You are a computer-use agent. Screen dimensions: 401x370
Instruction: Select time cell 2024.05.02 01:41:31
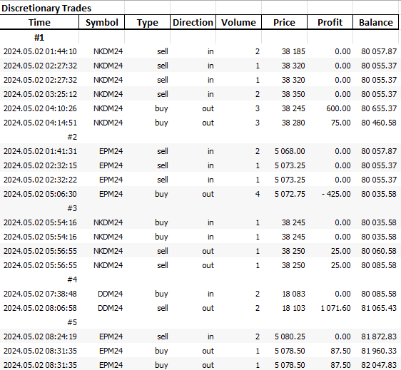pyautogui.click(x=40, y=151)
